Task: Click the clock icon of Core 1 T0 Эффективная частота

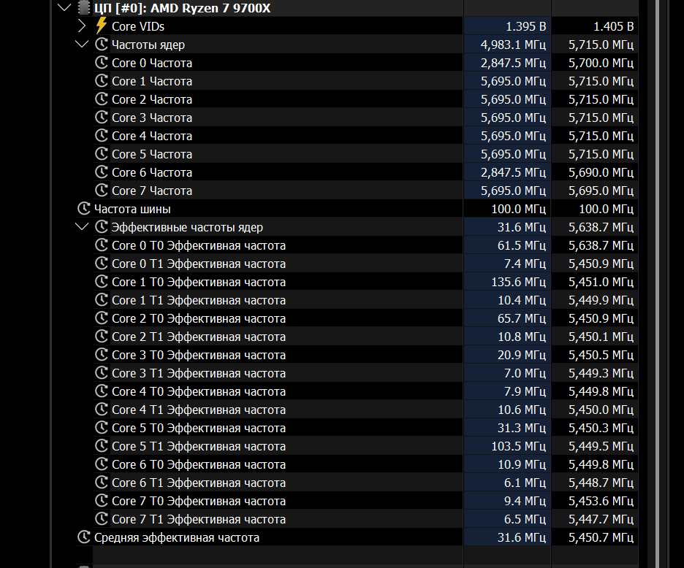Action: tap(101, 282)
